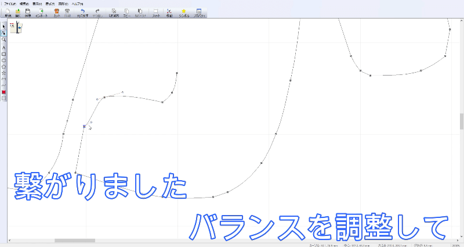
Task: Click the インポート import icon
Action: (41, 13)
